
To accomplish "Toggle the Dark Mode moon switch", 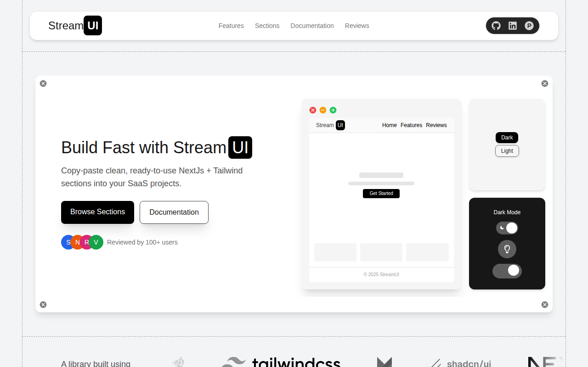I will (x=507, y=228).
